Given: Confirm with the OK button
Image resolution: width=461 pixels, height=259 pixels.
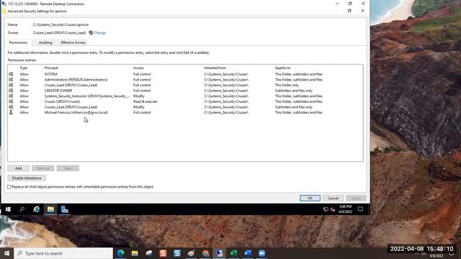Looking at the screenshot, I should click(310, 199).
